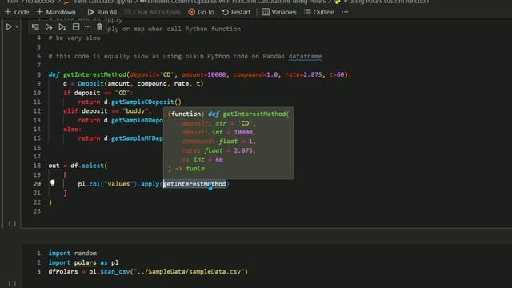Click Run All play icon

(x=90, y=12)
